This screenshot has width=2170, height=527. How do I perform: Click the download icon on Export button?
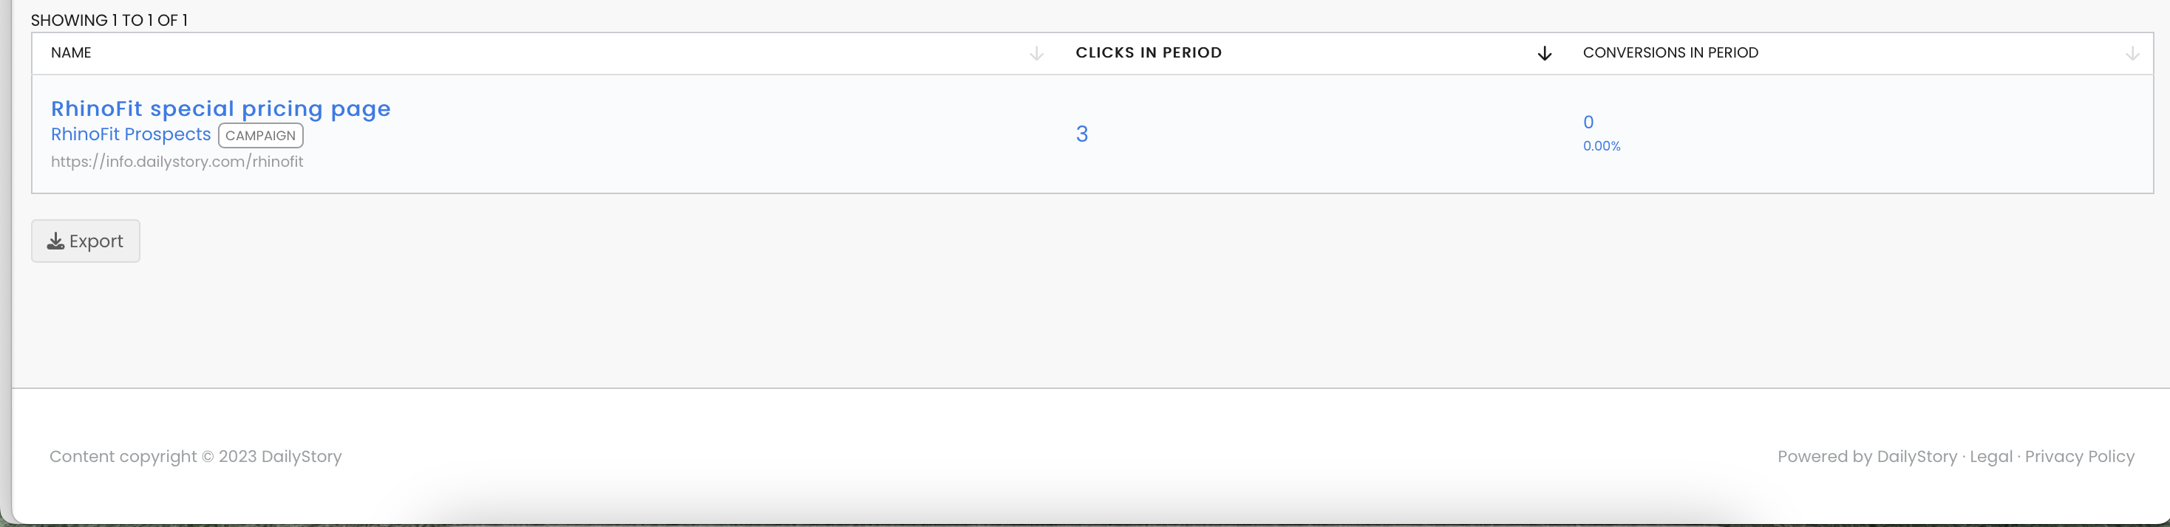(55, 241)
